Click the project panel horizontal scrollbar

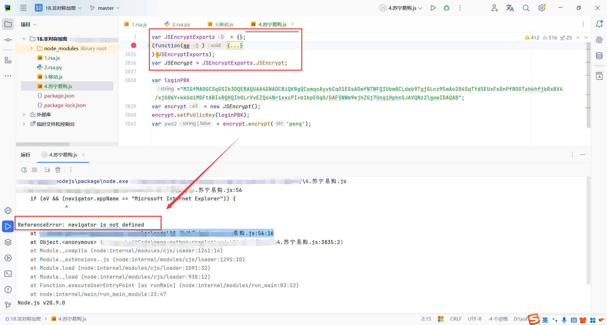tap(43, 144)
